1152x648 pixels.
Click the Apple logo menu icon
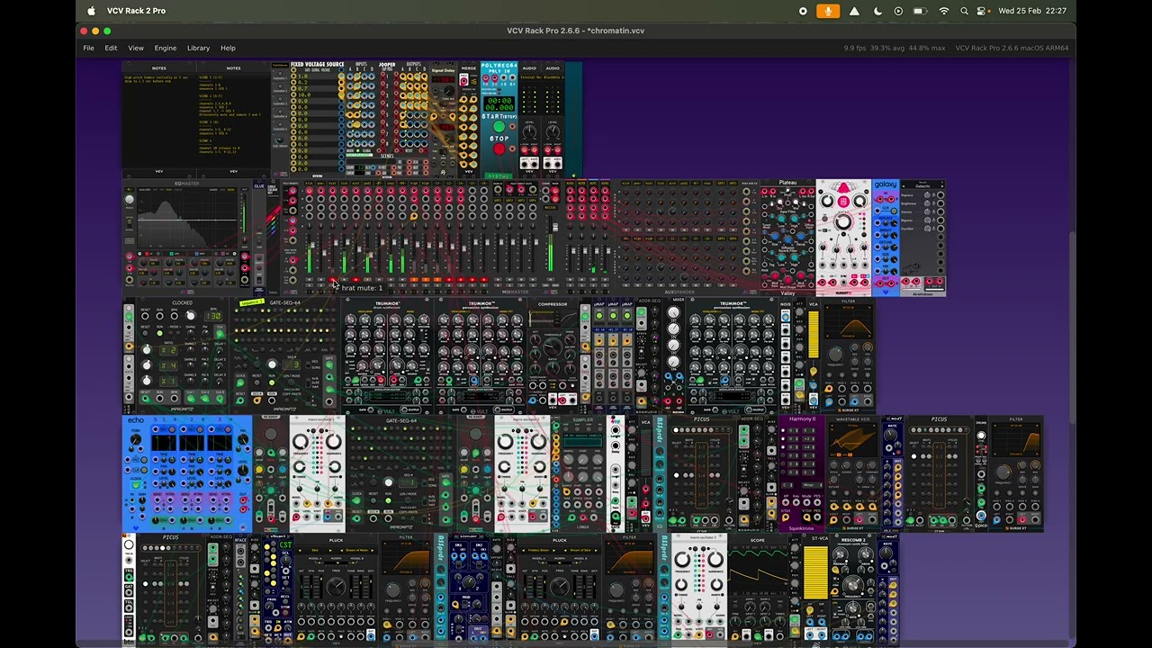[x=91, y=11]
